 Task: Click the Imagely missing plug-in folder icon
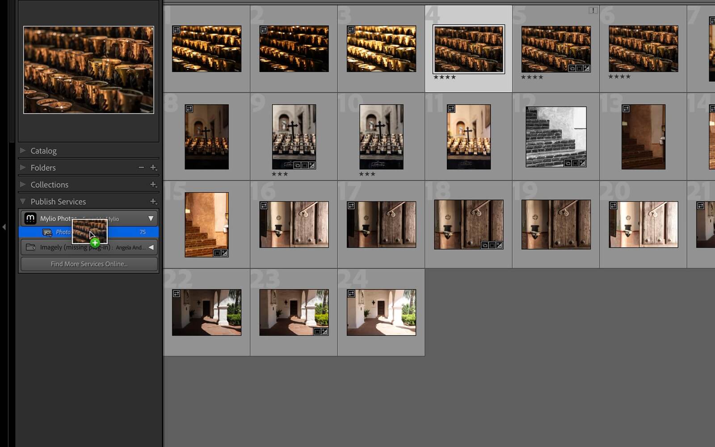30,247
